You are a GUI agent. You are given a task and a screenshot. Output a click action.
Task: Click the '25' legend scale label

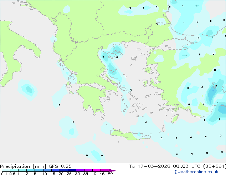[x=69, y=174]
